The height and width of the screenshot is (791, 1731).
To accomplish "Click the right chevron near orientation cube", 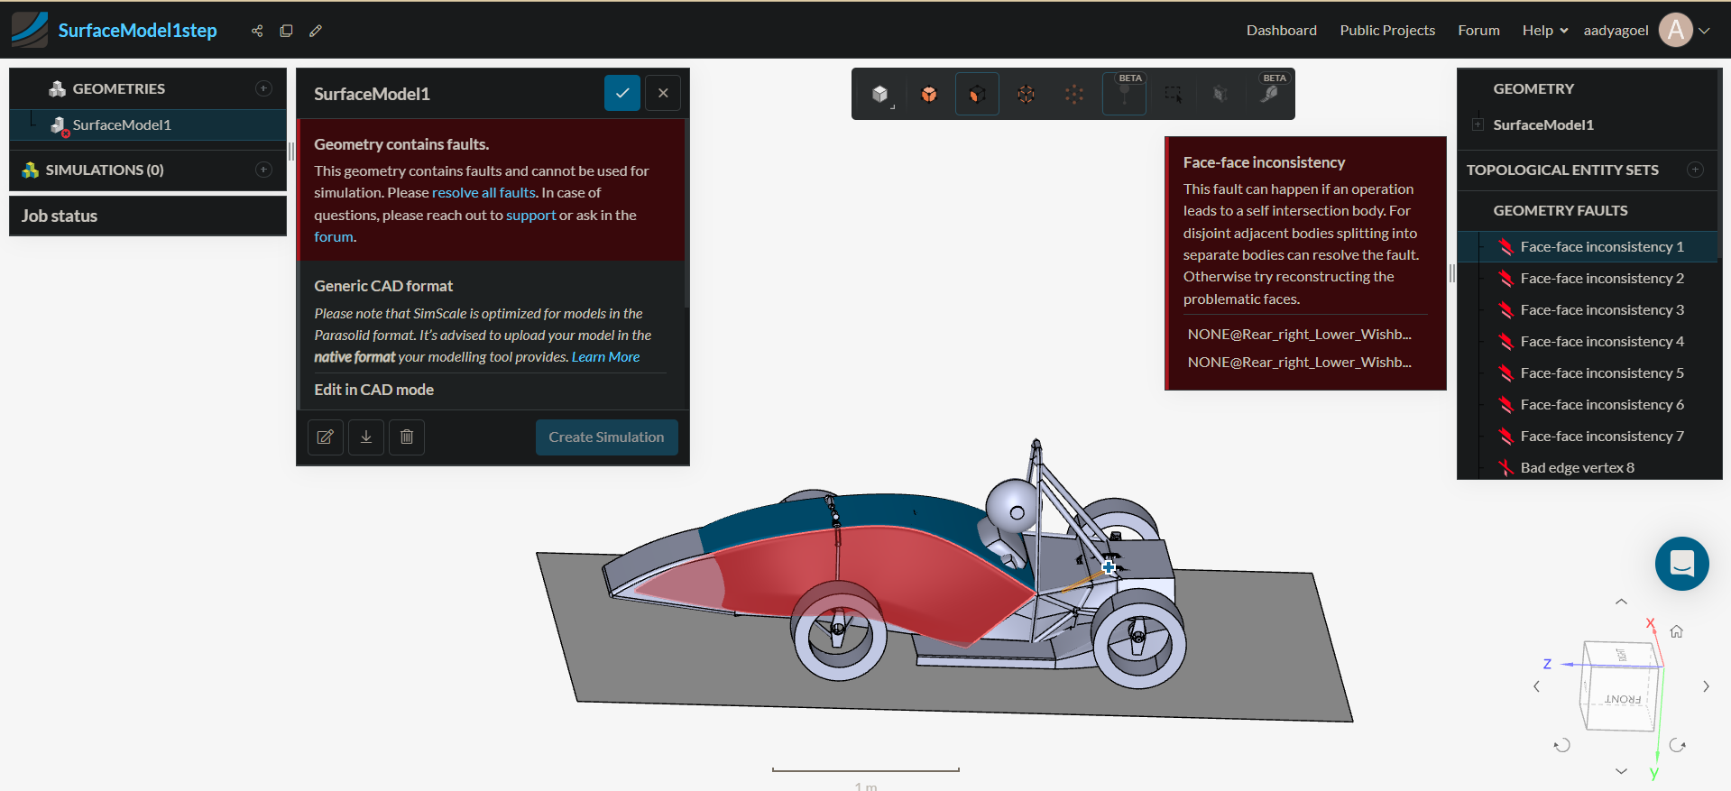I will (1706, 686).
